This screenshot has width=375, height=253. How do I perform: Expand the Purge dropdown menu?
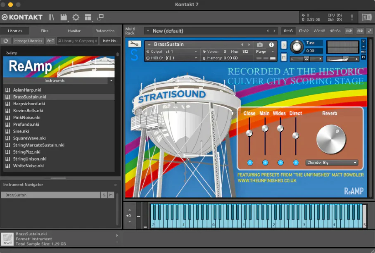click(x=272, y=51)
